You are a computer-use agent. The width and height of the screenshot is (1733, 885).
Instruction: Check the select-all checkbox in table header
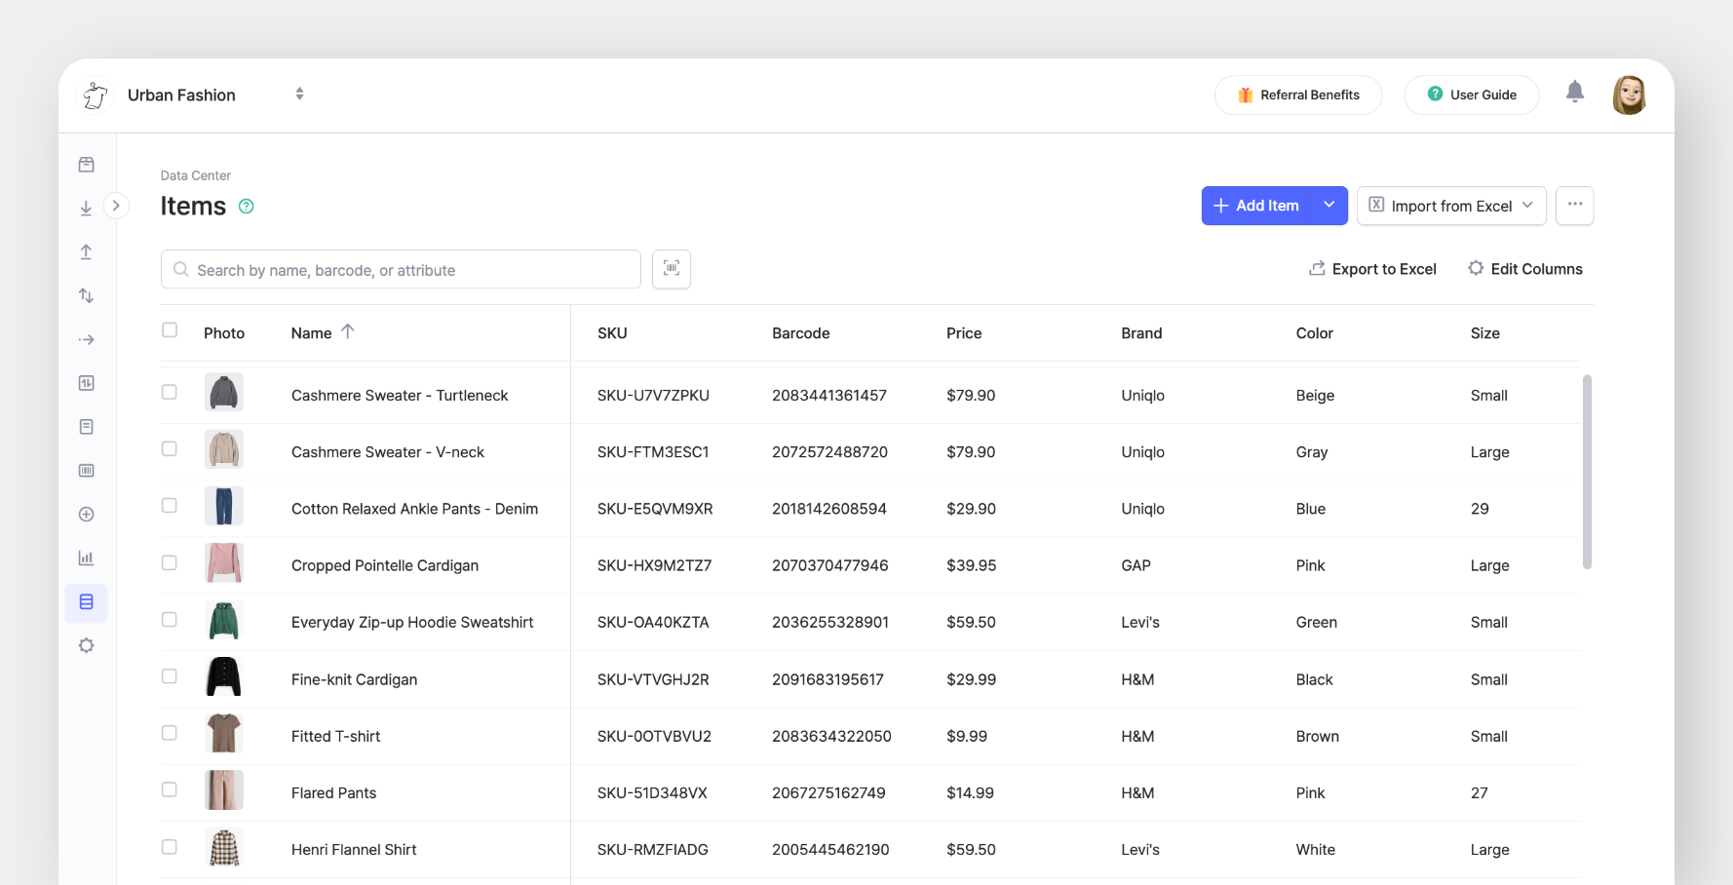point(170,330)
